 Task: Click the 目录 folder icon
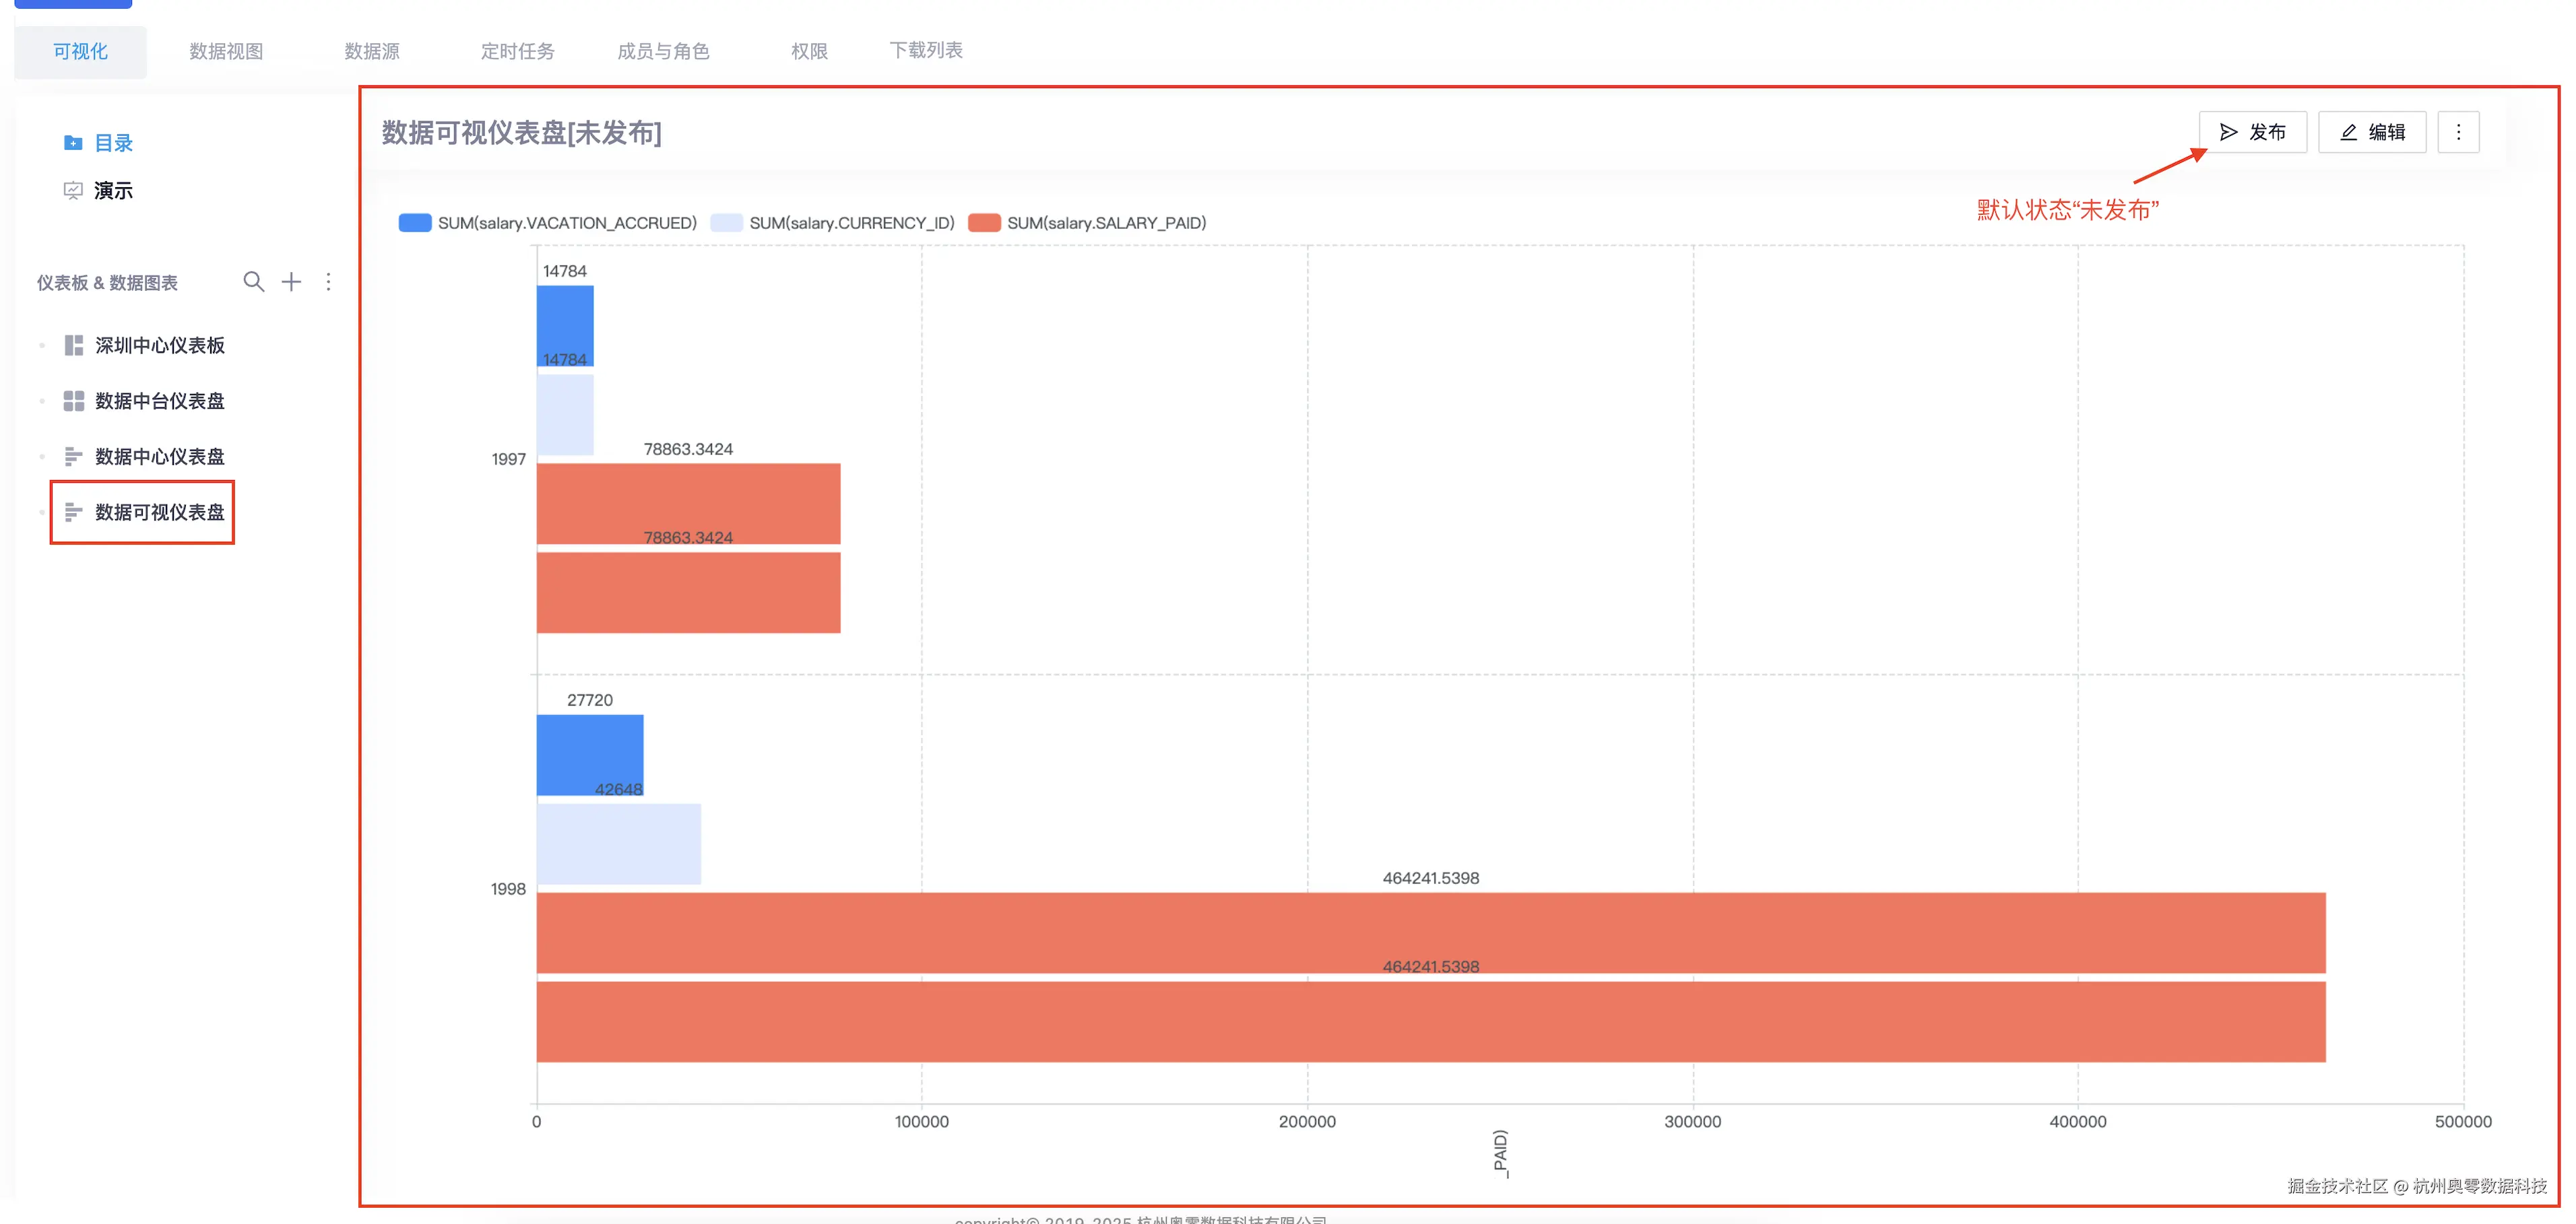73,143
